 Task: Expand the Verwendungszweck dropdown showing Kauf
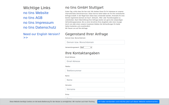86,47
